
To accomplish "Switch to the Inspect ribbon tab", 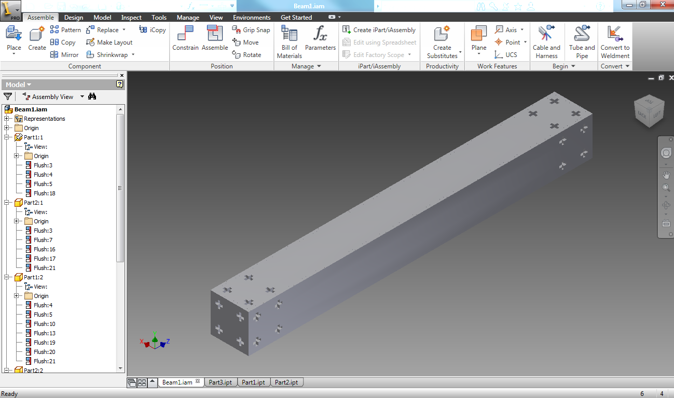I will click(131, 18).
